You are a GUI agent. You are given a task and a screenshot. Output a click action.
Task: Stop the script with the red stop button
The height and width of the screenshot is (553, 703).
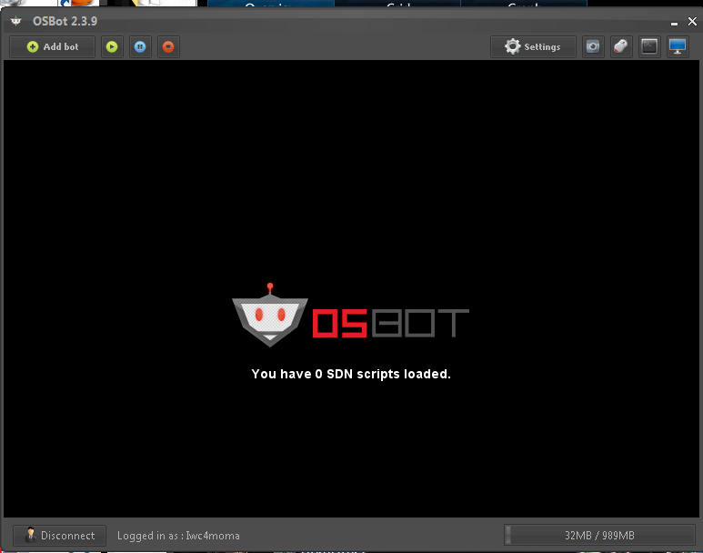click(x=168, y=46)
